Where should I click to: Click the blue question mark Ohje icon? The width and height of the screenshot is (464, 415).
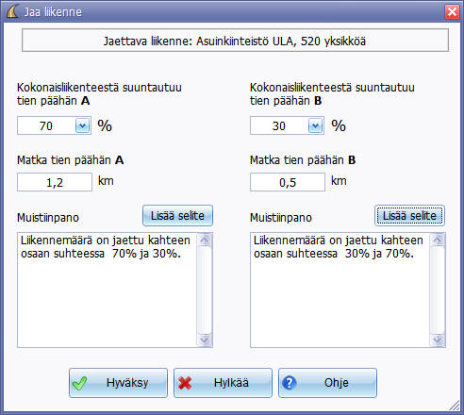290,383
